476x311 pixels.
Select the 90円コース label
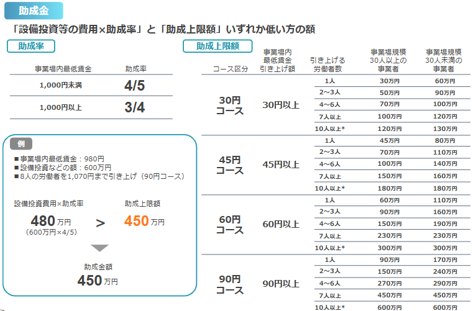tap(230, 284)
